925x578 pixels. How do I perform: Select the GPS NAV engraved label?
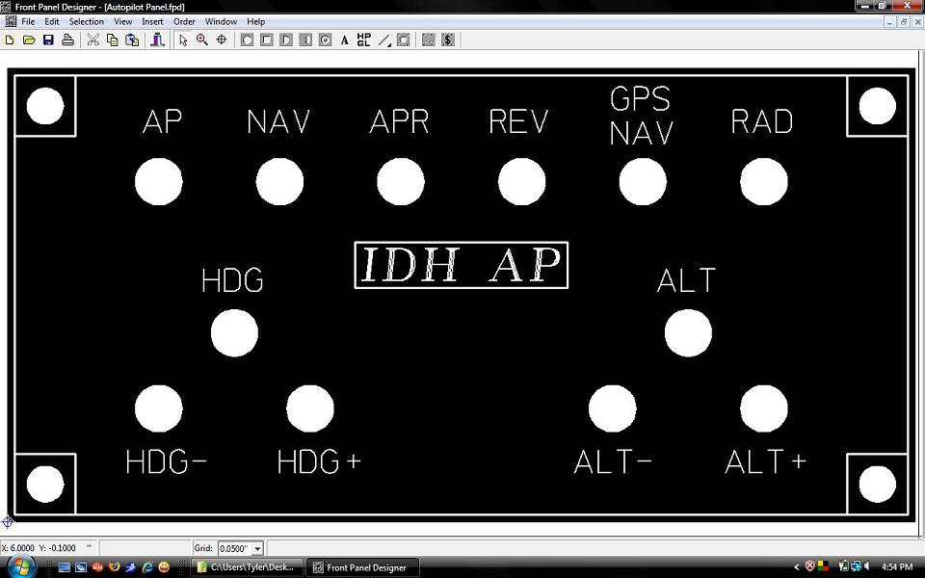pyautogui.click(x=641, y=116)
